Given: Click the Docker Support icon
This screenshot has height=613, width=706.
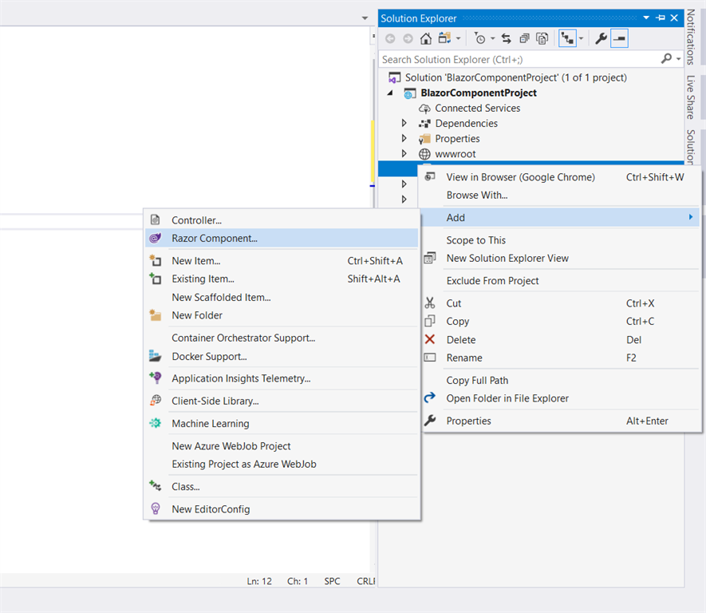Looking at the screenshot, I should [156, 356].
